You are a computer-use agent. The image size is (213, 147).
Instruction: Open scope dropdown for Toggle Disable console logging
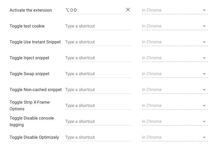point(175,122)
